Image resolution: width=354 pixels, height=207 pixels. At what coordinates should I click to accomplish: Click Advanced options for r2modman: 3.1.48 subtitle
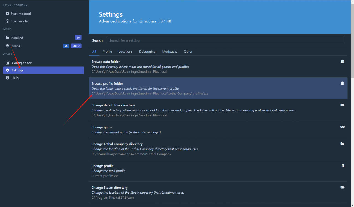pyautogui.click(x=135, y=21)
